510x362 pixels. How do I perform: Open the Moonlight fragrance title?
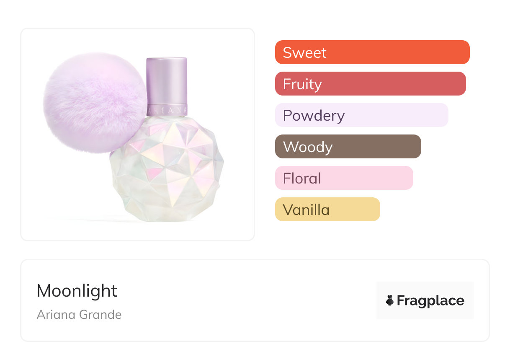pyautogui.click(x=77, y=291)
